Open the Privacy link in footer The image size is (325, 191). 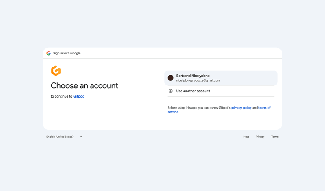click(260, 137)
